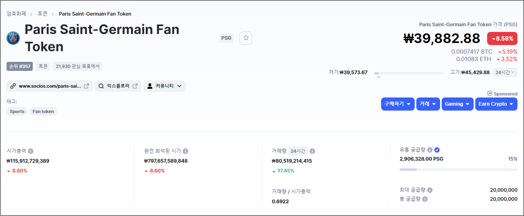The image size is (524, 216).
Task: Click info icon beside 거래량 24시간
Action: coord(312,151)
